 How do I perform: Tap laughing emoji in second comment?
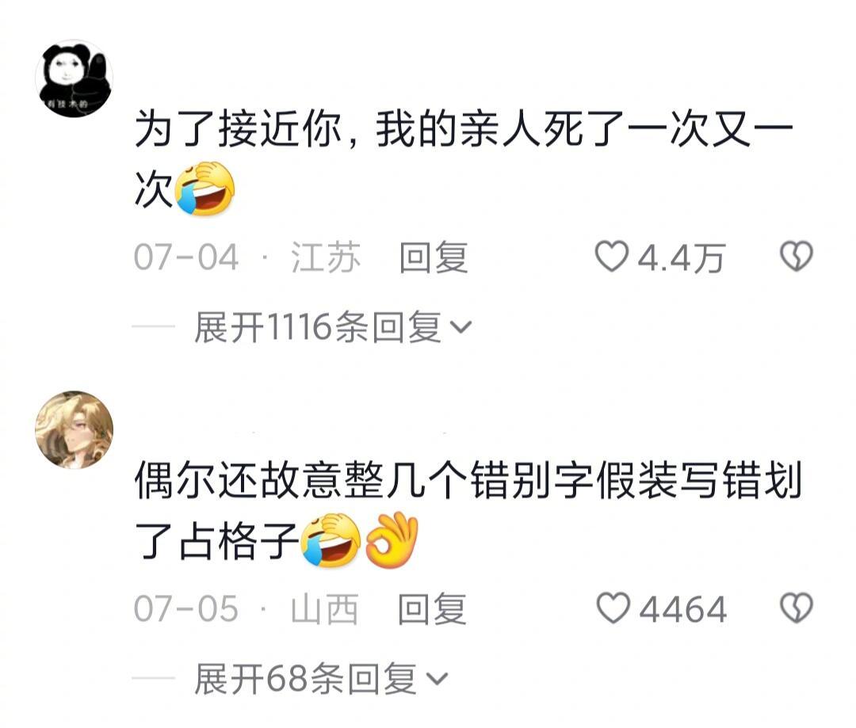point(331,539)
